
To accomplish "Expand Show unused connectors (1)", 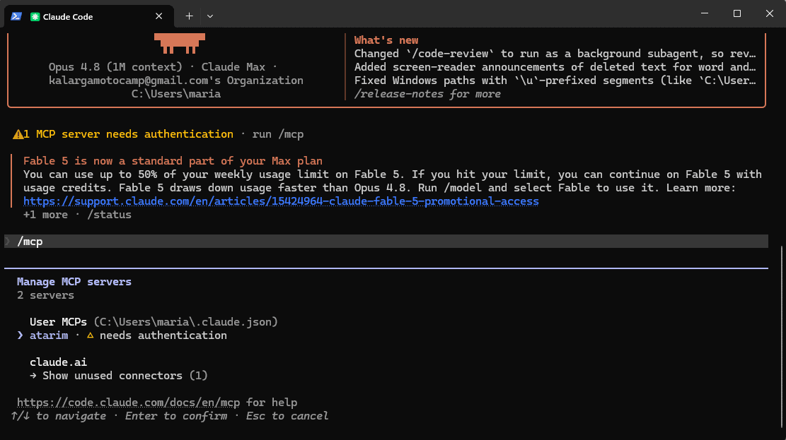I will (119, 376).
